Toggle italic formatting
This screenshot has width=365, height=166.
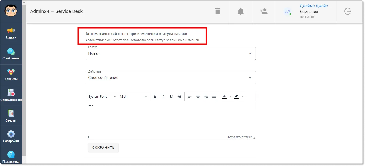point(163,96)
